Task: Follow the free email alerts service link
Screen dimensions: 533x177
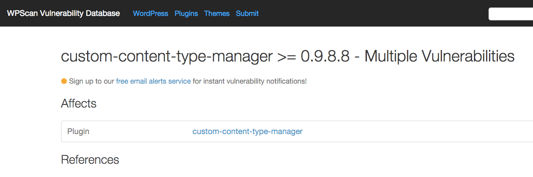Action: [153, 81]
